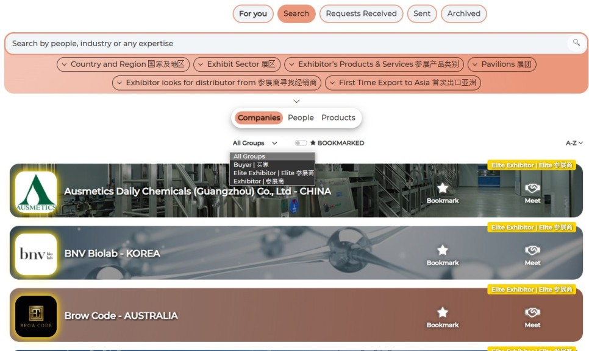Image resolution: width=589 pixels, height=351 pixels.
Task: Open BNV Biolab logo thumbnail
Action: 36,254
